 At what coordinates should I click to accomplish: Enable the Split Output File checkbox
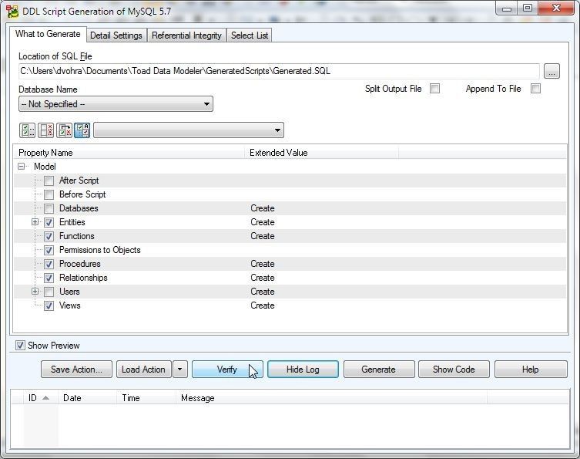pos(435,89)
